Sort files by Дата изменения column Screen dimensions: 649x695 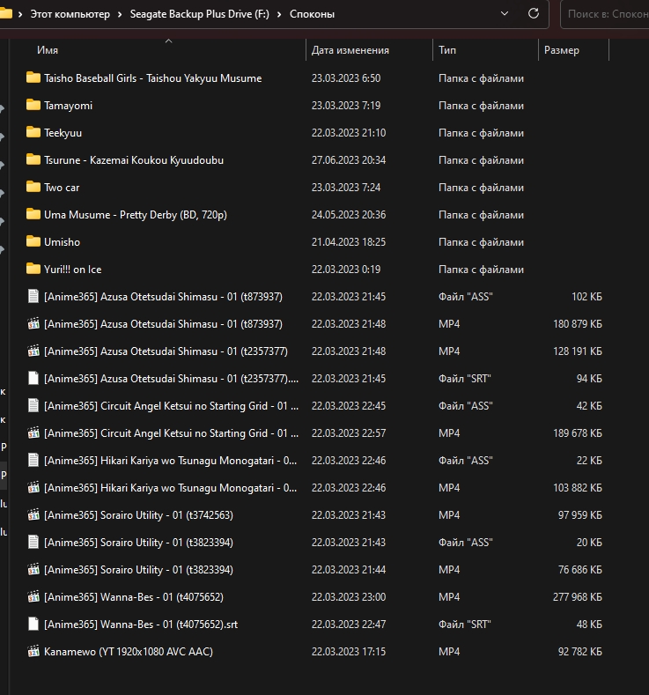pyautogui.click(x=350, y=50)
